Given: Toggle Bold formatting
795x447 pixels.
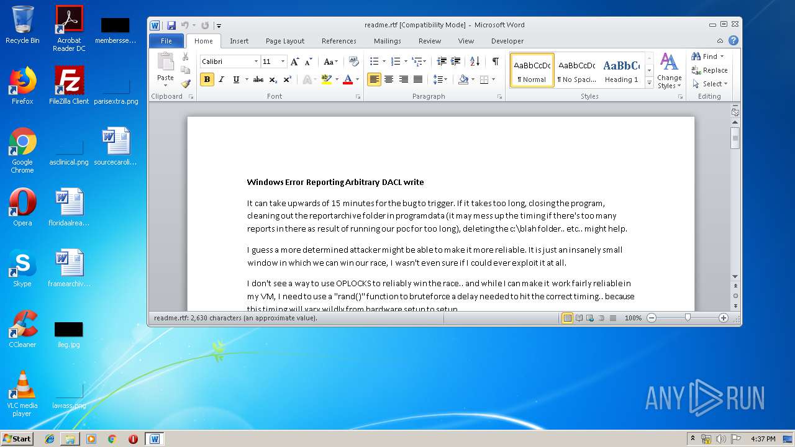Looking at the screenshot, I should click(207, 79).
